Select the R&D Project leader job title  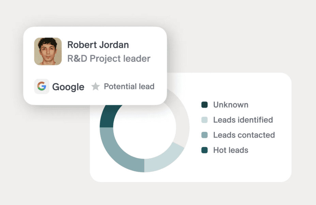click(109, 59)
